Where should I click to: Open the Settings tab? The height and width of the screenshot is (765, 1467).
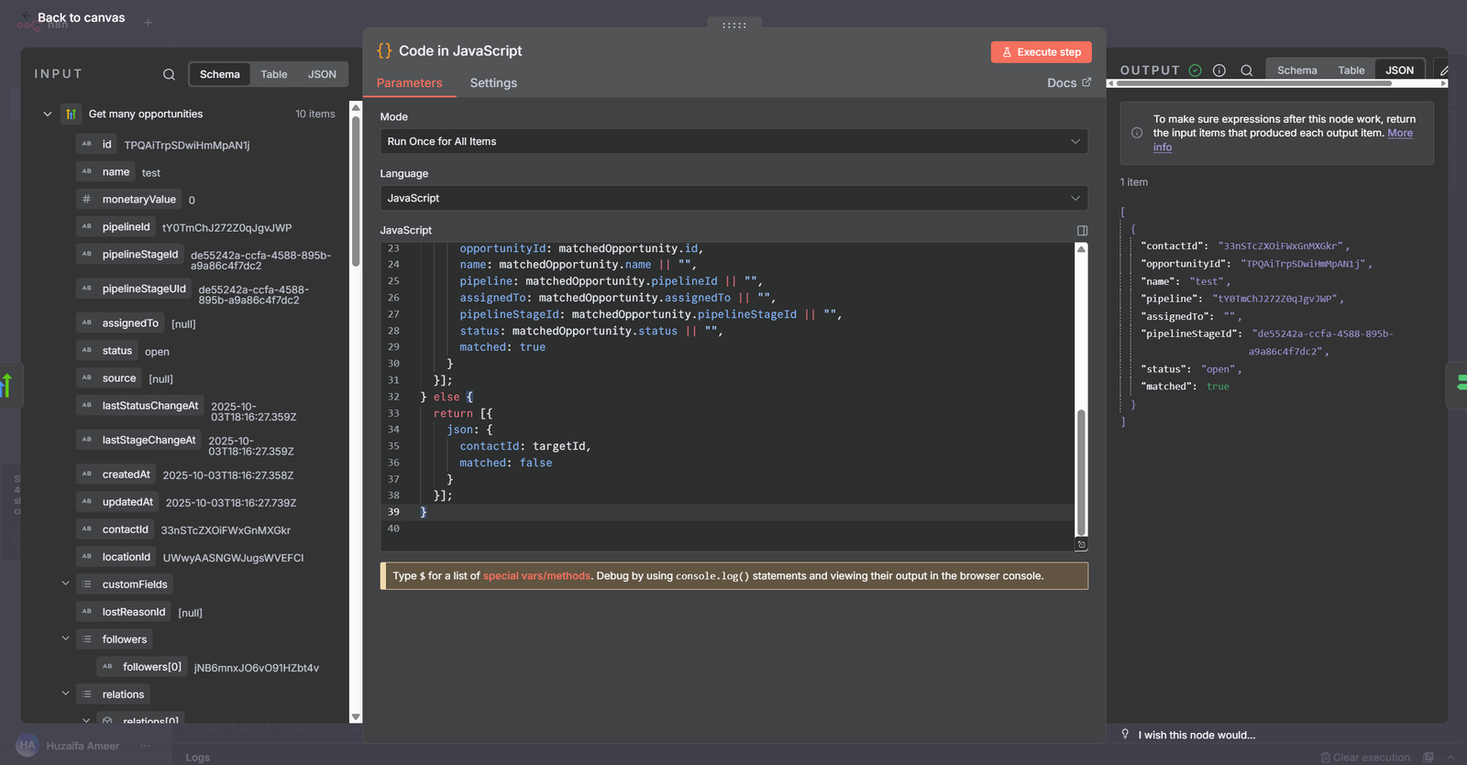[493, 82]
